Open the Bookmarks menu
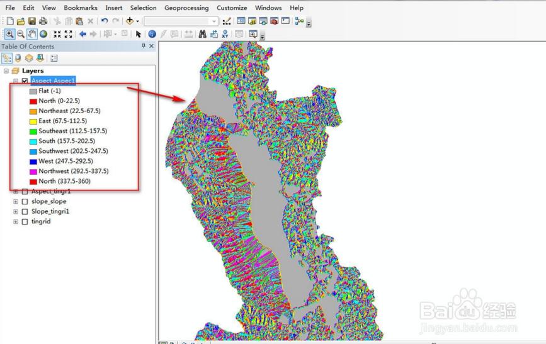This screenshot has height=344, width=546. coord(81,8)
